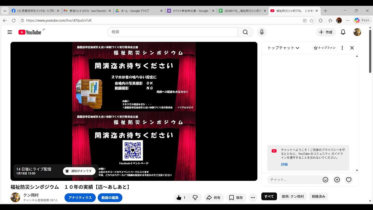Switch to the Gmail inbox tab
The image size is (373, 210).
(x=87, y=11)
